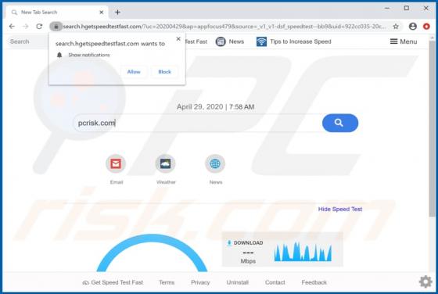This screenshot has width=438, height=294.
Task: Open the Chrome profile avatar icon
Action: [x=413, y=27]
